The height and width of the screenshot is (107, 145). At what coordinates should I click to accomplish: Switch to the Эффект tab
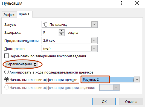tap(9, 15)
